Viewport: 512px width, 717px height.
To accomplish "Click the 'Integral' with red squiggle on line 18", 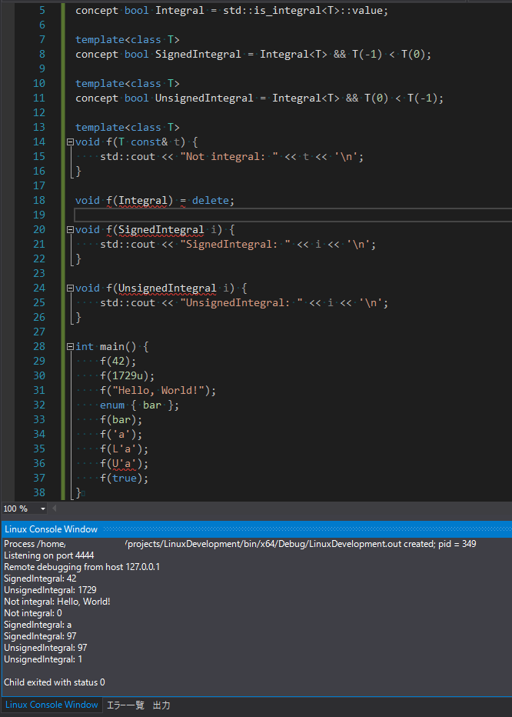I will [x=143, y=200].
